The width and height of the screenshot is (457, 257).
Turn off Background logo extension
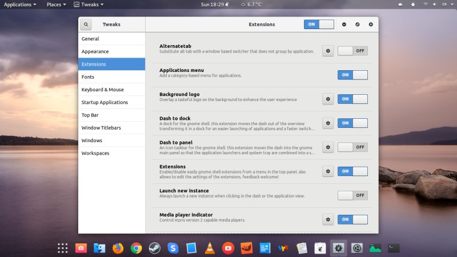tap(352, 99)
